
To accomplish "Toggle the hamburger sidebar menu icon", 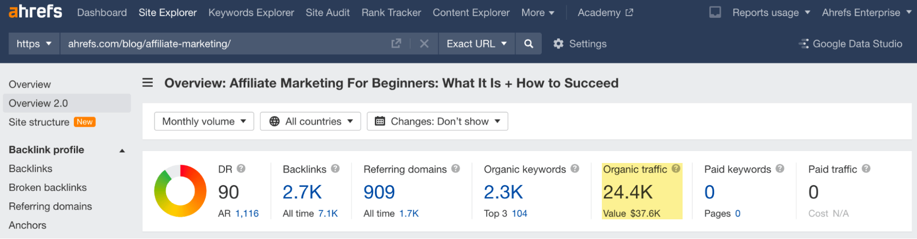I will click(148, 82).
